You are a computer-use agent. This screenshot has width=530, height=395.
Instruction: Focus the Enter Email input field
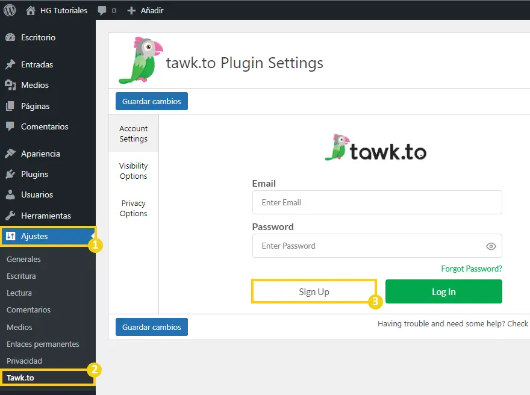click(377, 202)
